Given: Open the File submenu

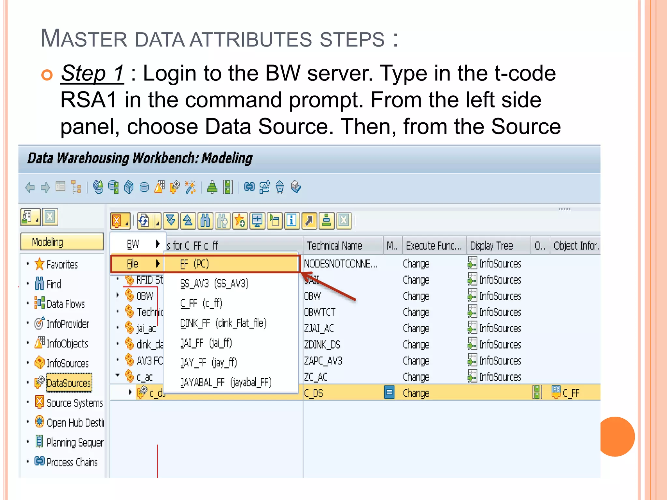Looking at the screenshot, I should (x=137, y=264).
